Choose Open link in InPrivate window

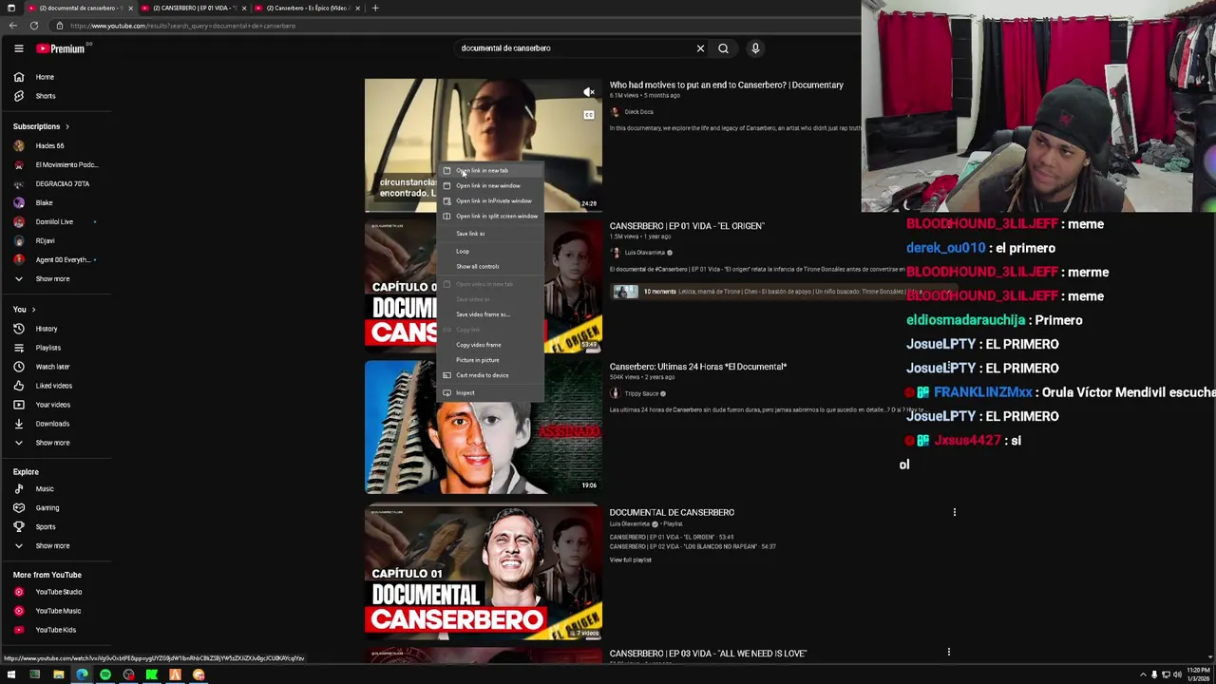click(x=490, y=201)
